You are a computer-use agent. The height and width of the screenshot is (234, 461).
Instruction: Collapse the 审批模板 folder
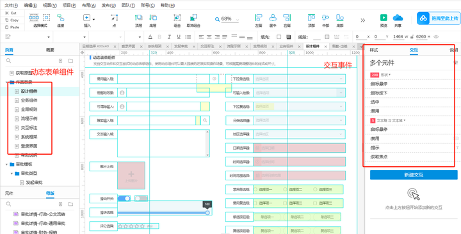(x=6, y=164)
